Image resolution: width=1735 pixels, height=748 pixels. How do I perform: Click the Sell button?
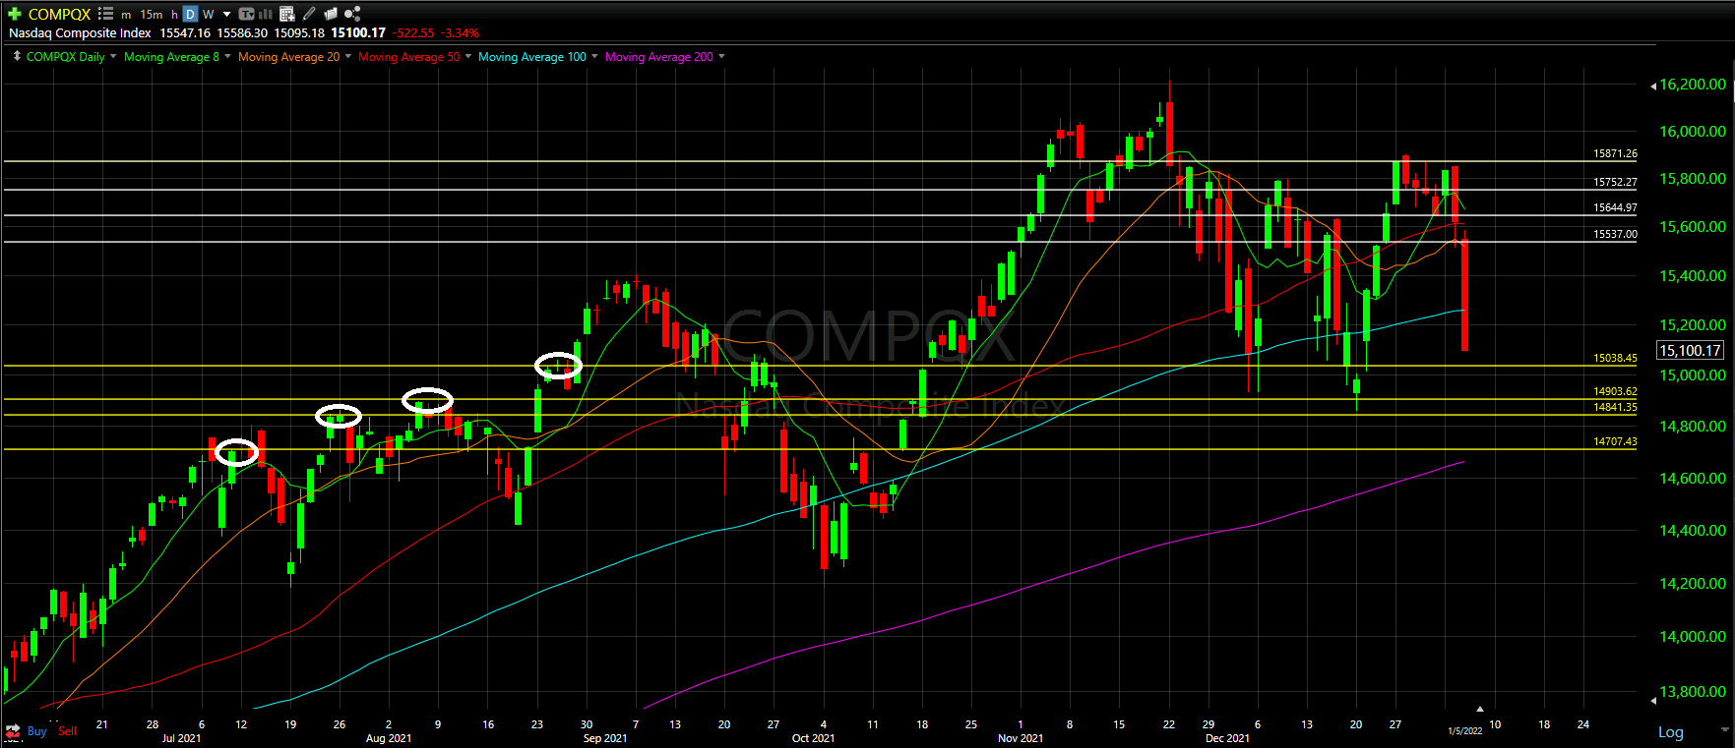coord(67,731)
